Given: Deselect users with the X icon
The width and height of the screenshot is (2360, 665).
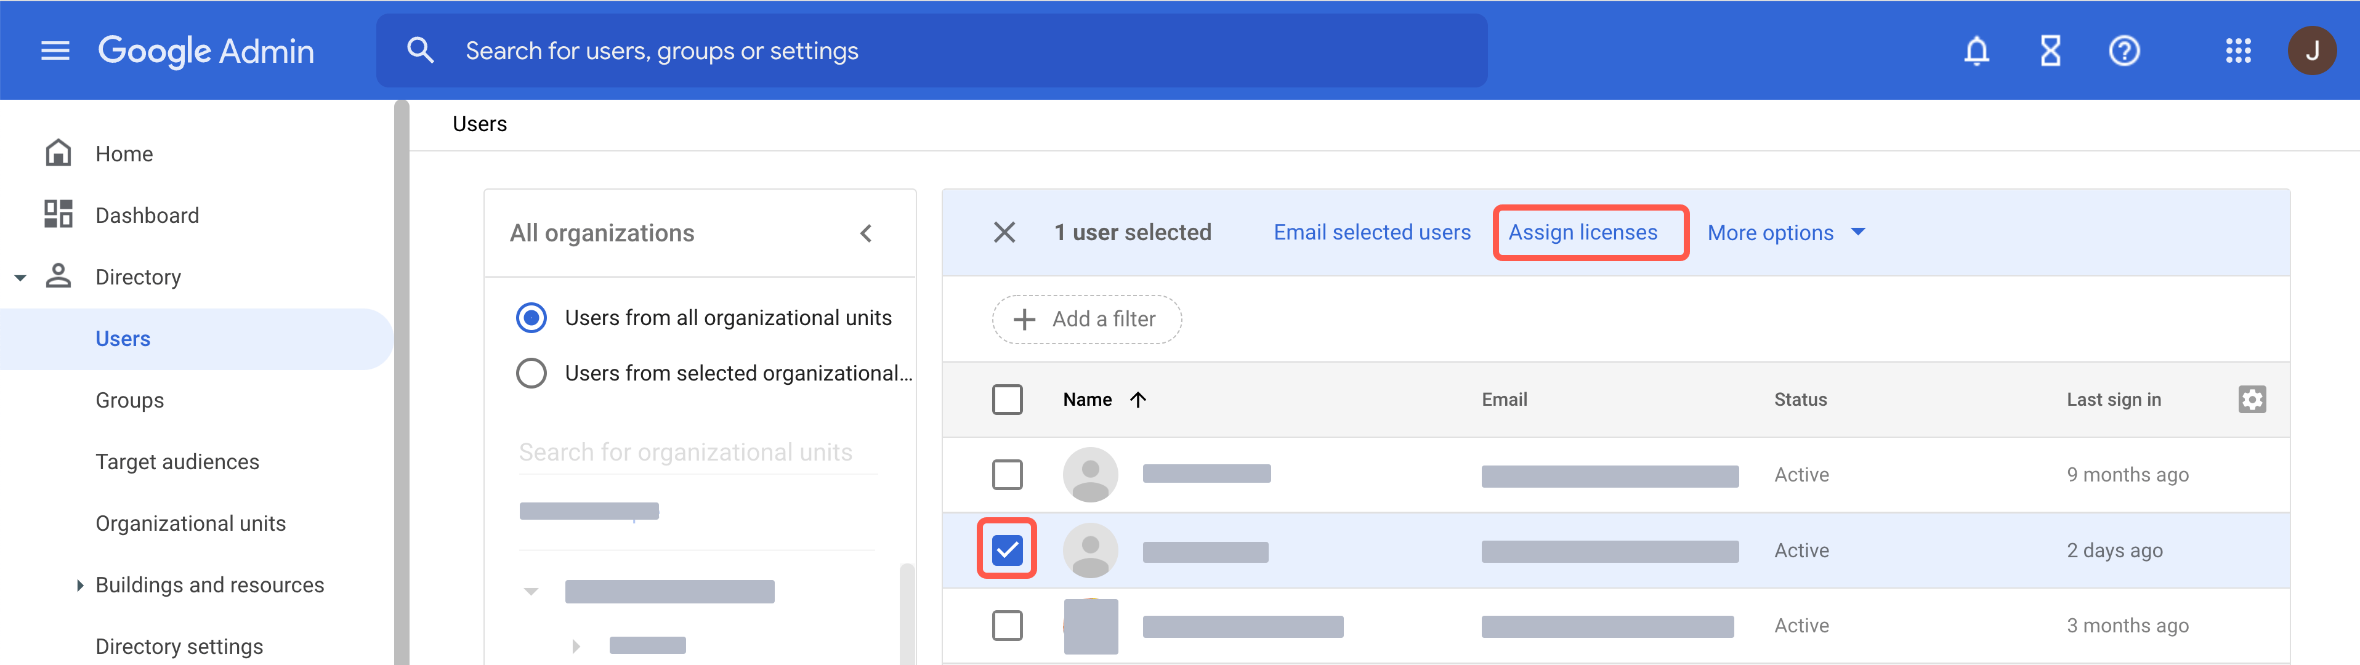Looking at the screenshot, I should click(x=1005, y=232).
